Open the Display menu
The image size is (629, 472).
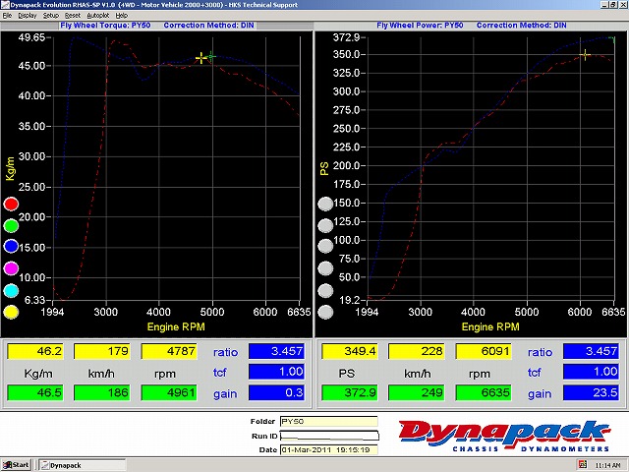coord(28,16)
